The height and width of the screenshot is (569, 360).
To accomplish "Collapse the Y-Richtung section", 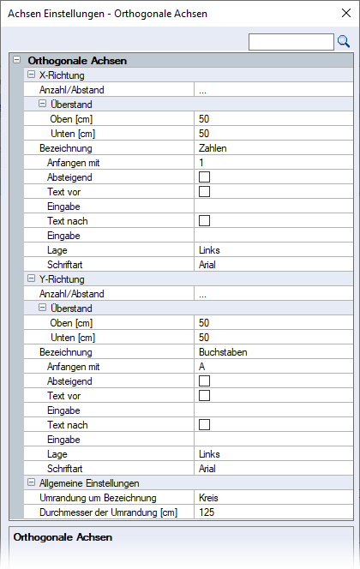I will (x=31, y=279).
